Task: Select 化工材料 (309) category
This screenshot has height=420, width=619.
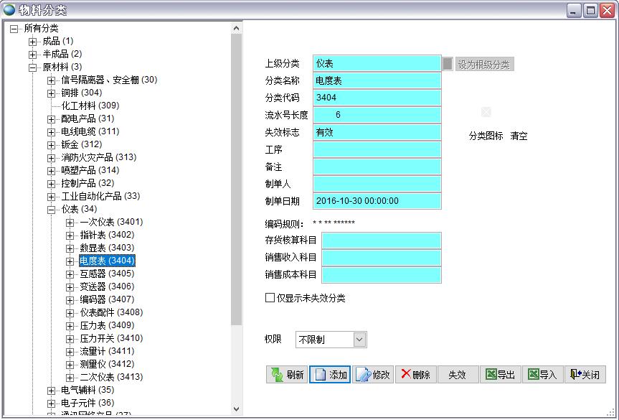Action: click(90, 106)
